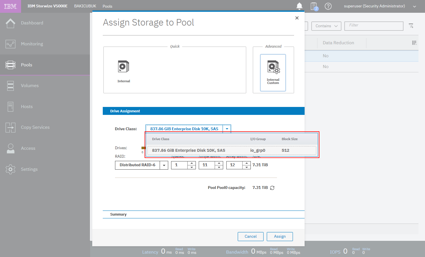Click the Bandwidth performance indicator
Viewport: 425px width, 257px height.
[x=263, y=251]
